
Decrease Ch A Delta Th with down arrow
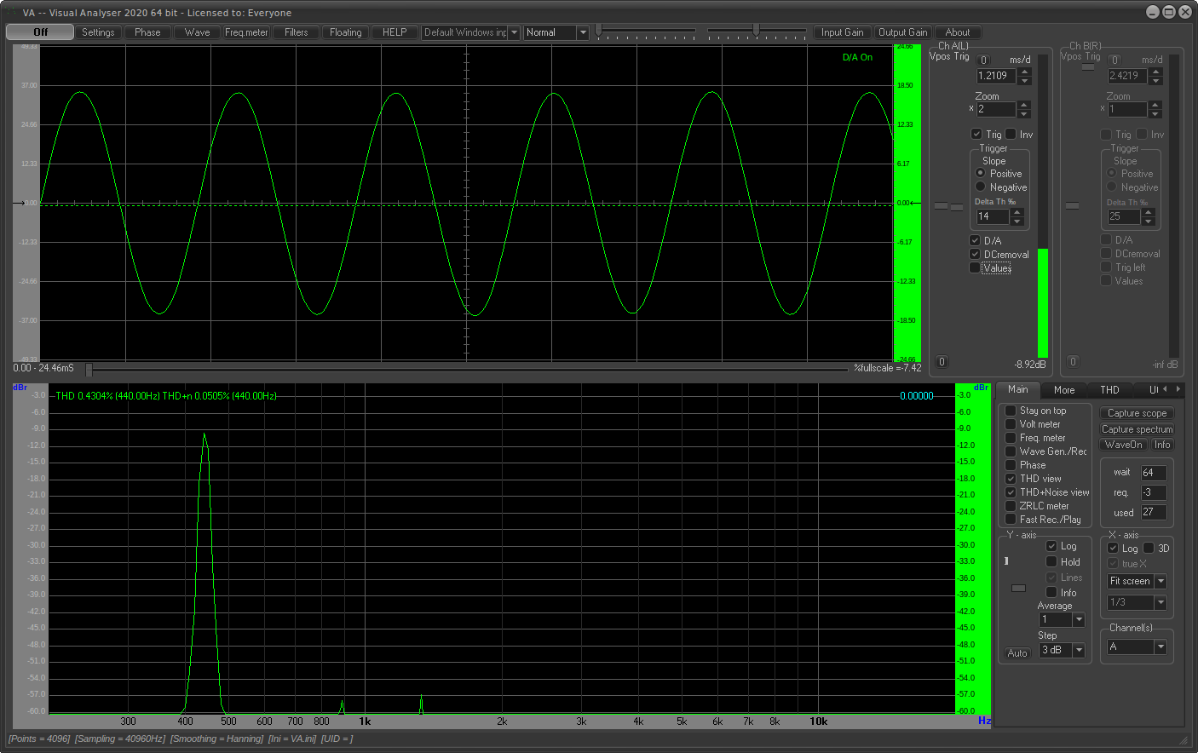[1017, 221]
